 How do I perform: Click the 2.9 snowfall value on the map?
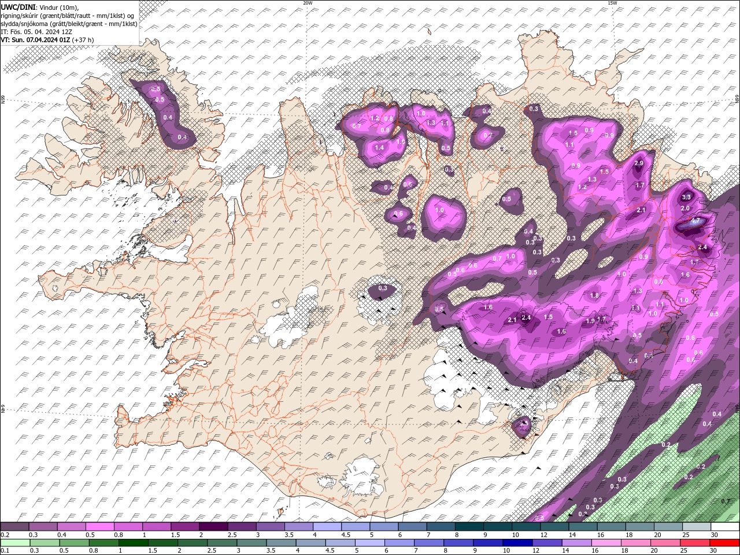tap(639, 164)
